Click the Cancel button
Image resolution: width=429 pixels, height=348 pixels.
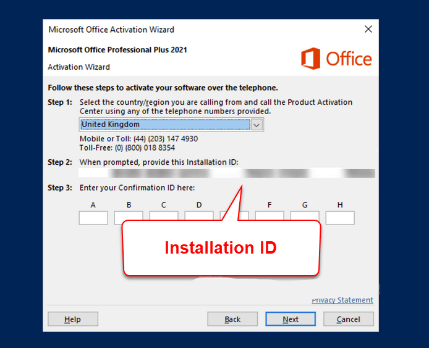348,319
